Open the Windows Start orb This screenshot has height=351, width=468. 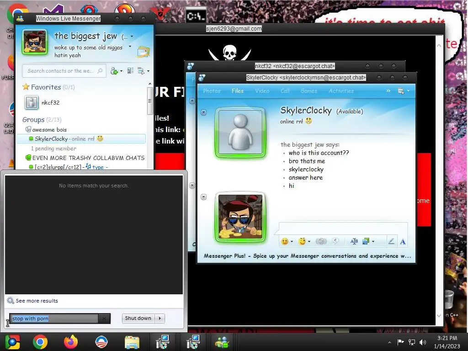12,342
